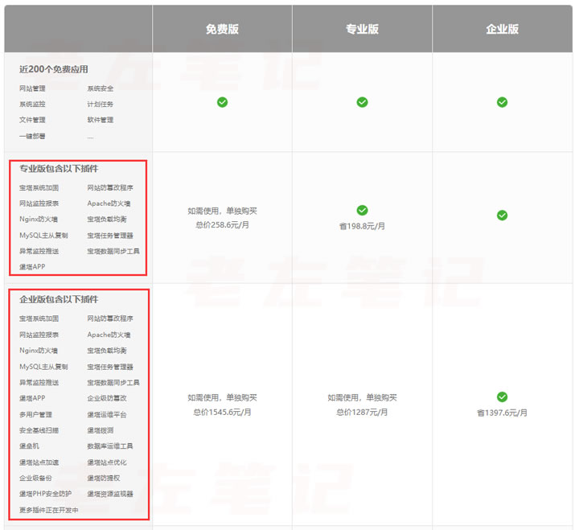
Task: Open the 计划任务 free app link
Action: [101, 105]
